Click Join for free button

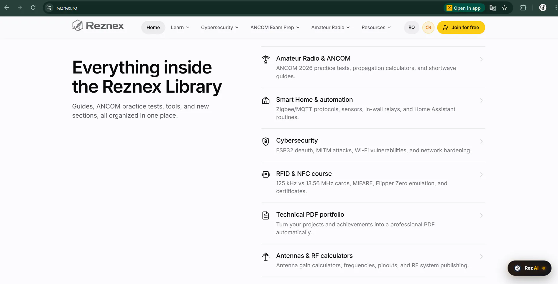tap(461, 27)
